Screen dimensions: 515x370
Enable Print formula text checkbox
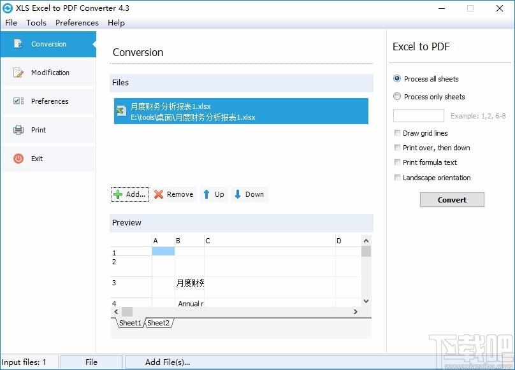point(397,162)
